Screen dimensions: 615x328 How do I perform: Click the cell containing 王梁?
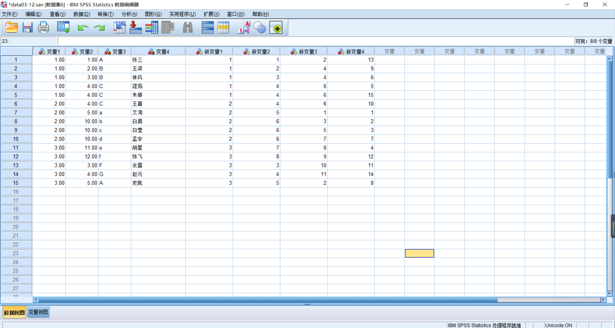tap(158, 68)
